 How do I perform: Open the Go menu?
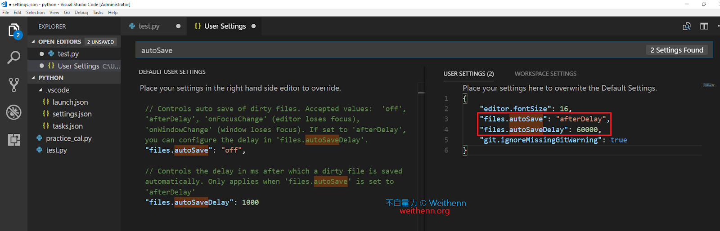pos(67,13)
